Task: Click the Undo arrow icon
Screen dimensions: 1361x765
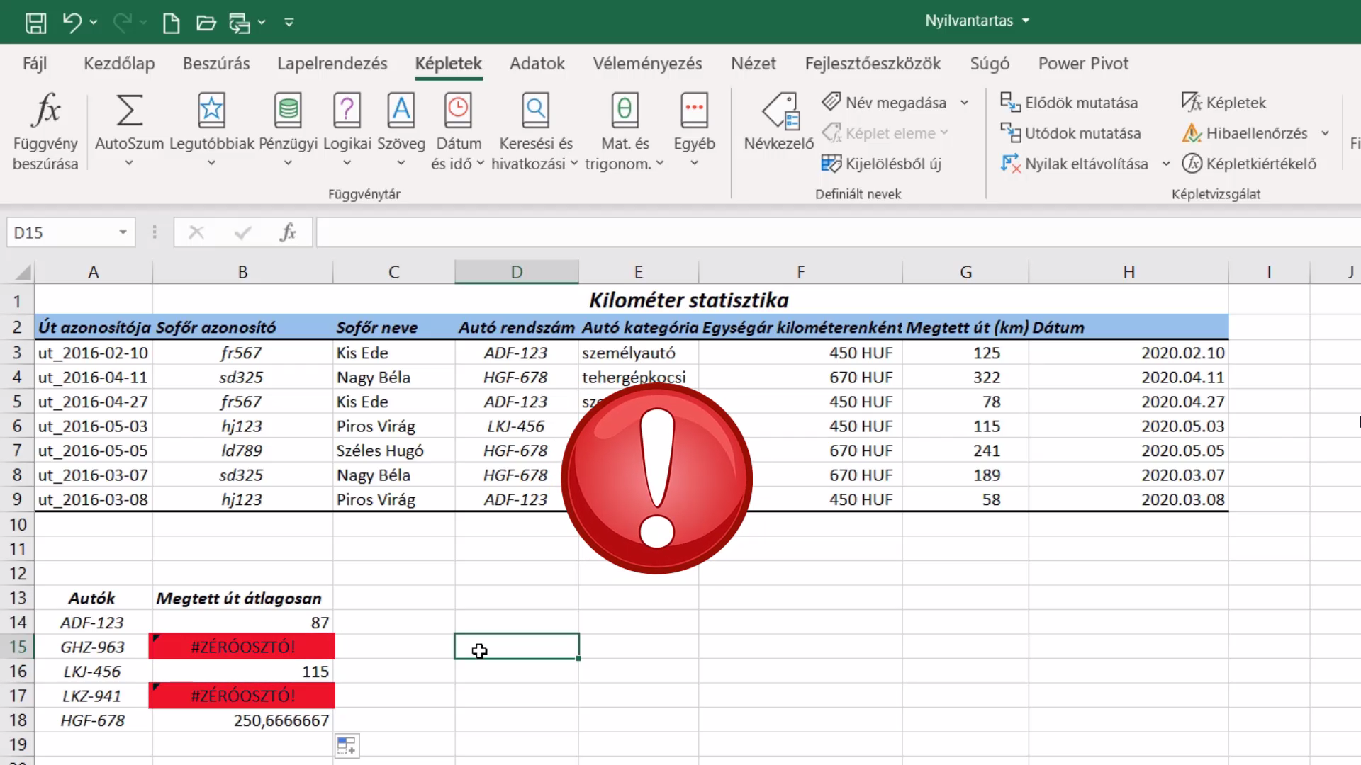Action: tap(72, 23)
